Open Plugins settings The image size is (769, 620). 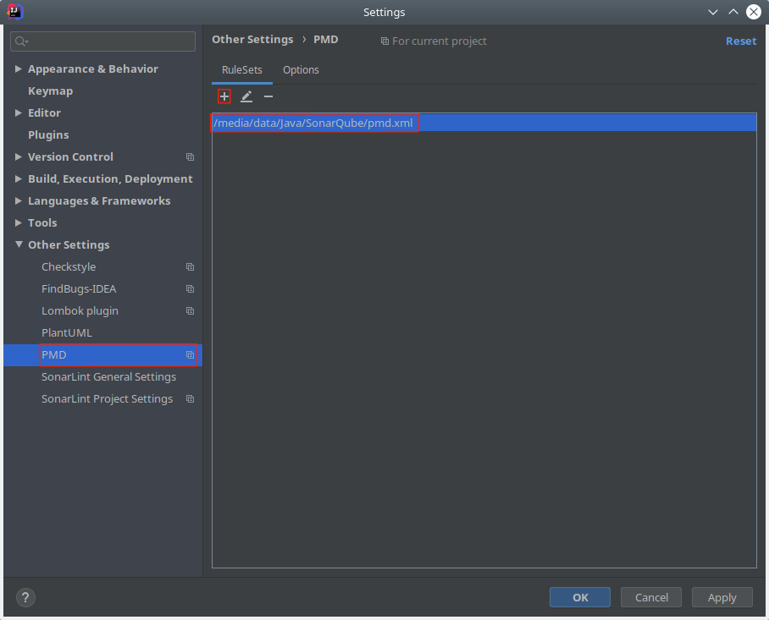48,135
